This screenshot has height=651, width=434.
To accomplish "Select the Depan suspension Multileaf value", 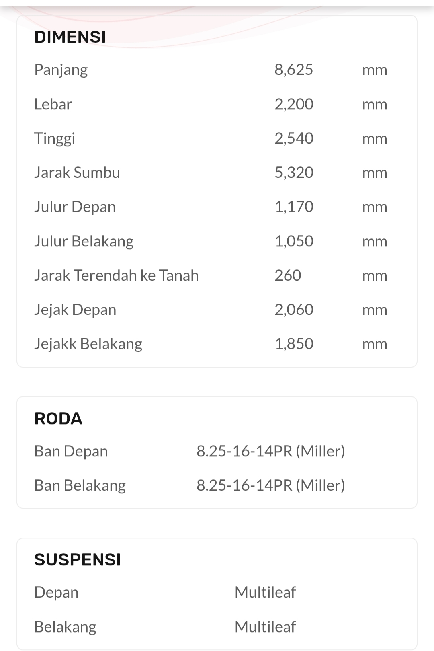I will [265, 592].
